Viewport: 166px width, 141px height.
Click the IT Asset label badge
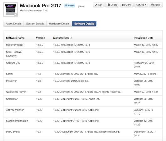pos(69,6)
